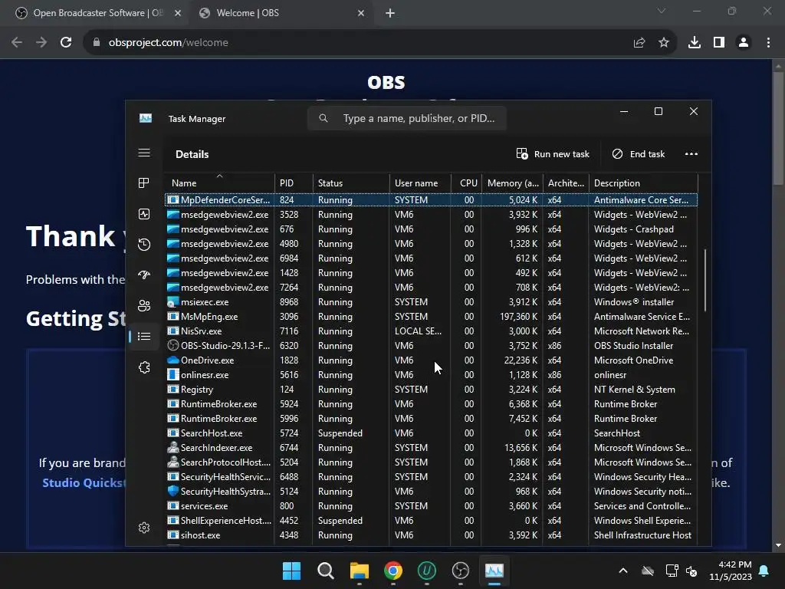Image resolution: width=785 pixels, height=589 pixels.
Task: Share this page icon in address bar
Action: 639,43
